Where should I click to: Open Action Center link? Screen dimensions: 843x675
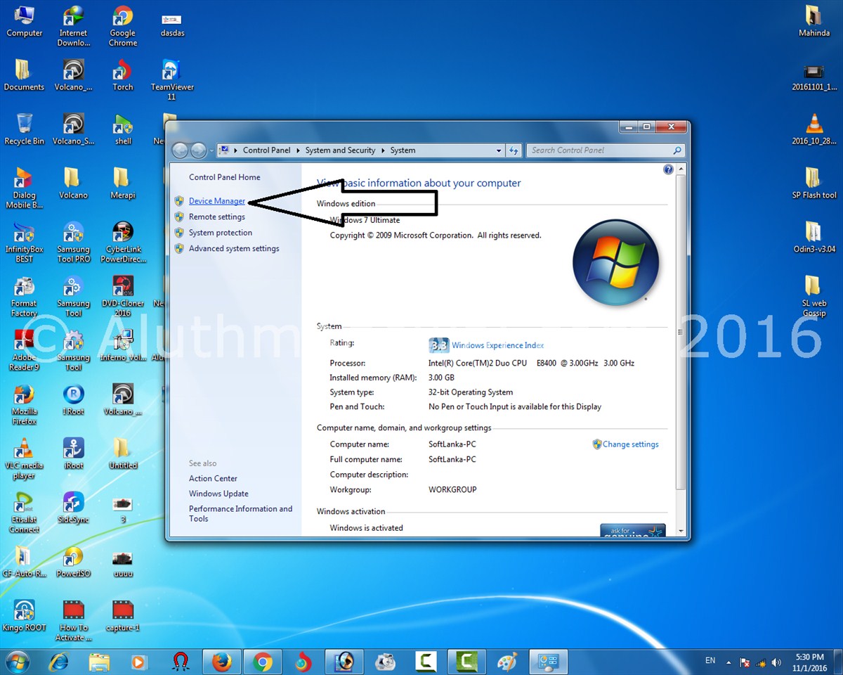tap(213, 478)
